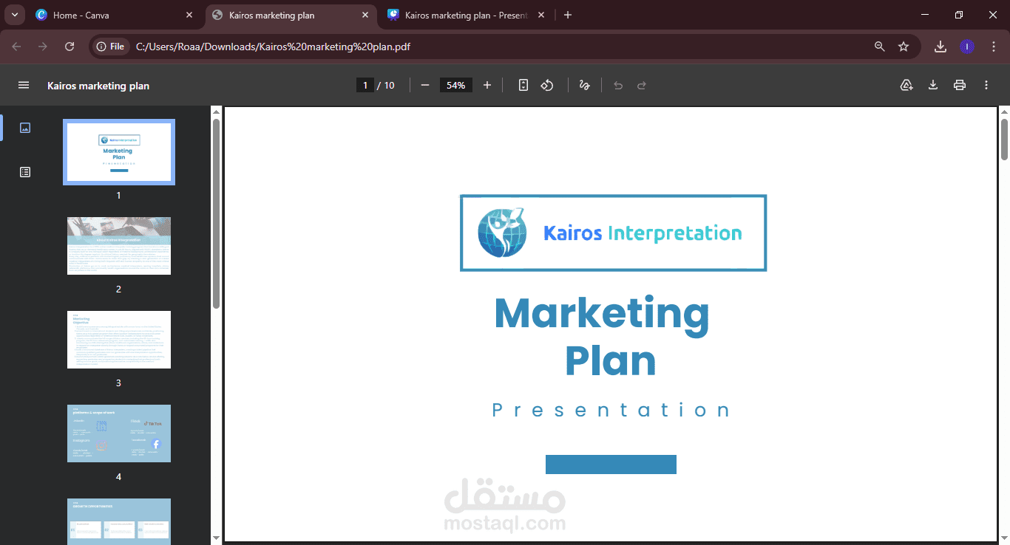Viewport: 1010px width, 545px height.
Task: Open the page 2 thumbnail
Action: [x=119, y=246]
